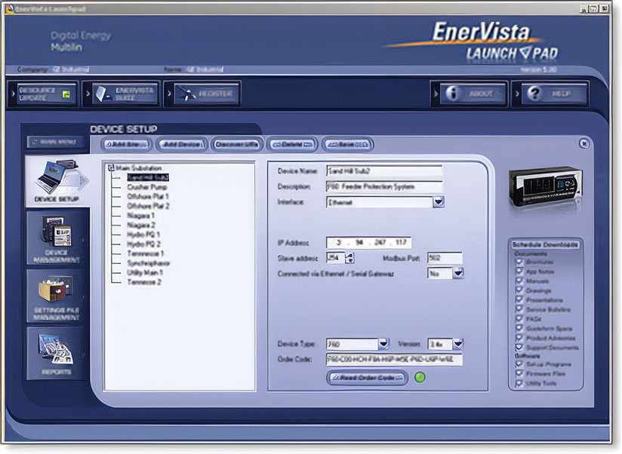Screen dimensions: 622x454
Task: Select Sand Hill Sub2 in device tree
Action: 148,177
